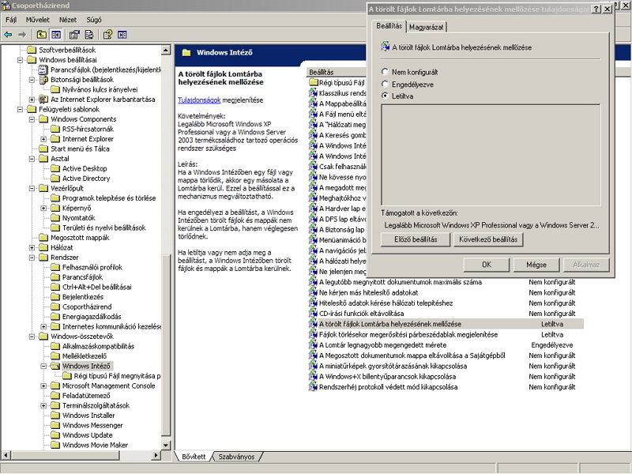
Task: Expand the Hálózat tree node
Action: (x=32, y=247)
